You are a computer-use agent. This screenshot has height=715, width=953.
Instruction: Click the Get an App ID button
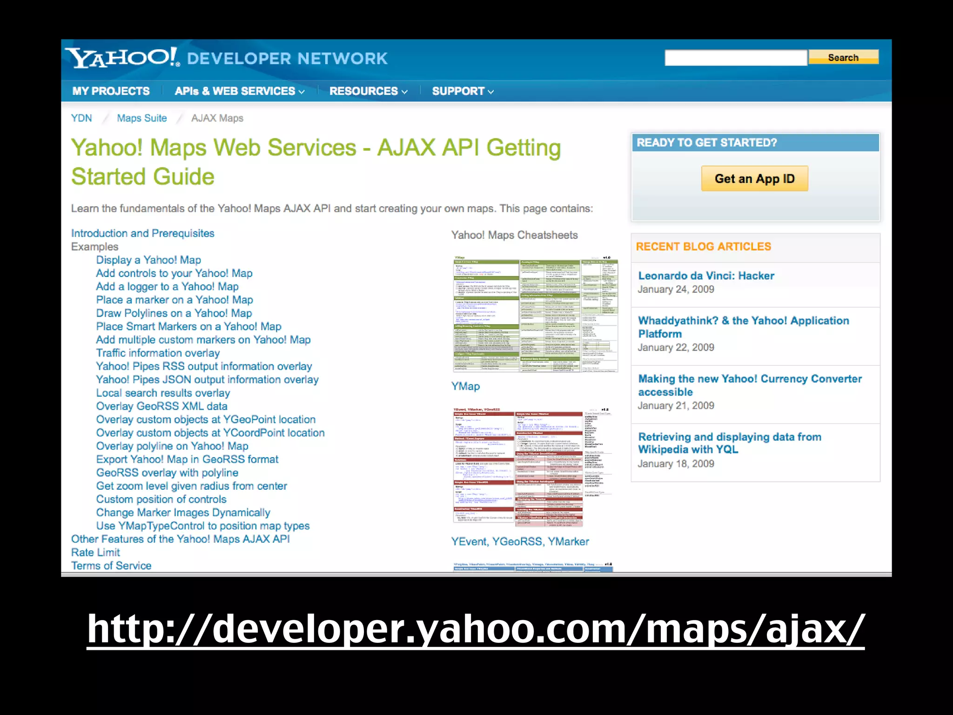(754, 179)
